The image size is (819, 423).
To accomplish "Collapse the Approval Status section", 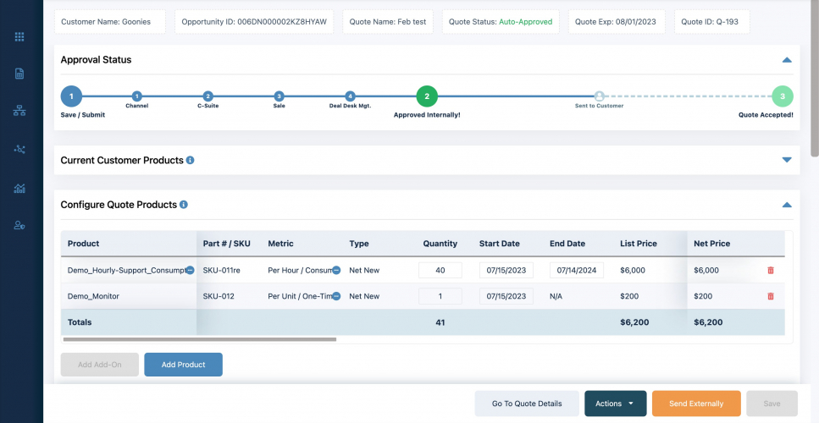I will [x=787, y=60].
